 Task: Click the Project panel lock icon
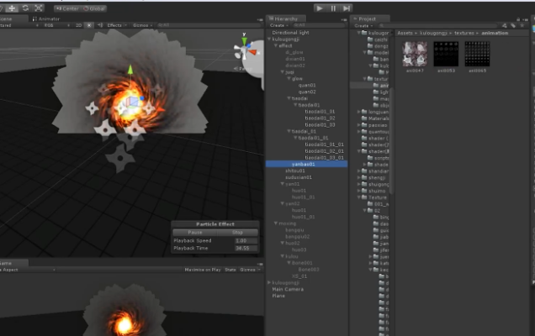point(518,19)
